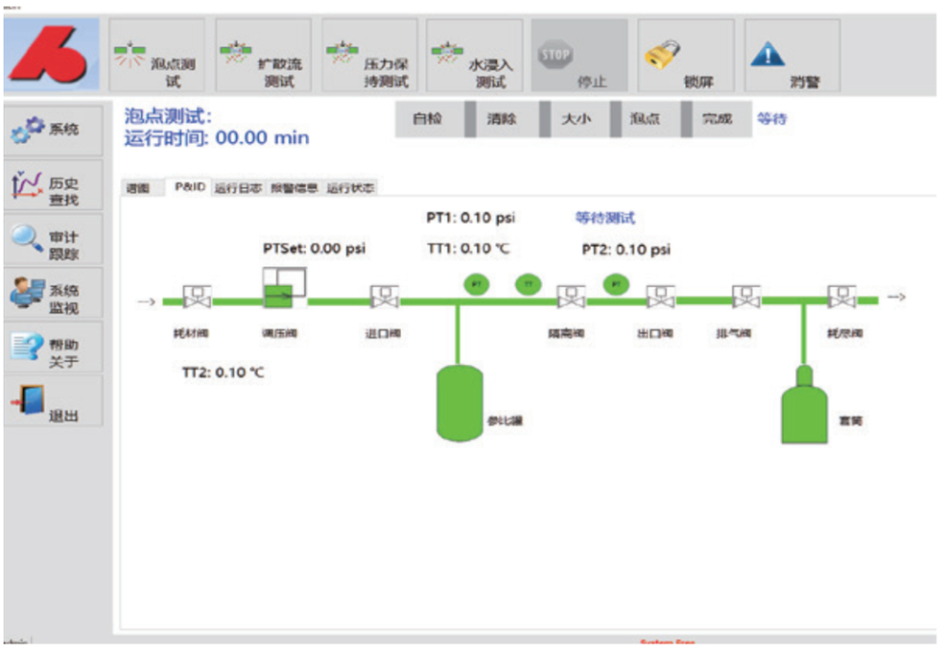Open the warning triangle alarm panel

[791, 57]
